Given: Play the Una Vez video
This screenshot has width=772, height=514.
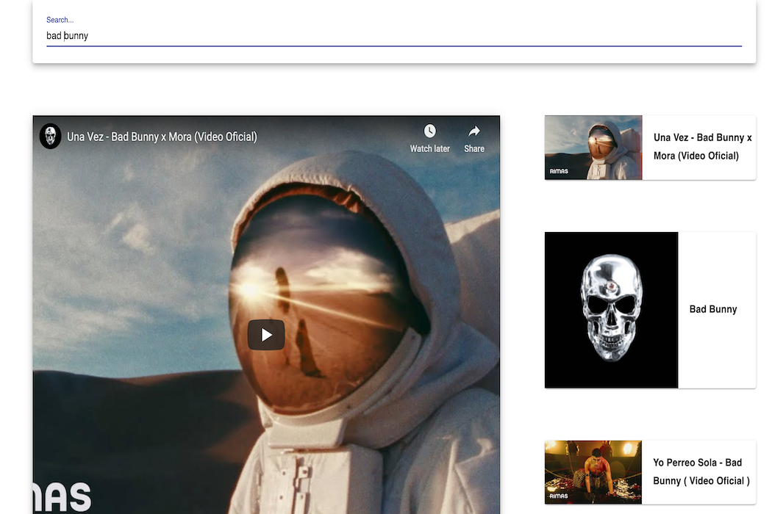Looking at the screenshot, I should click(266, 334).
